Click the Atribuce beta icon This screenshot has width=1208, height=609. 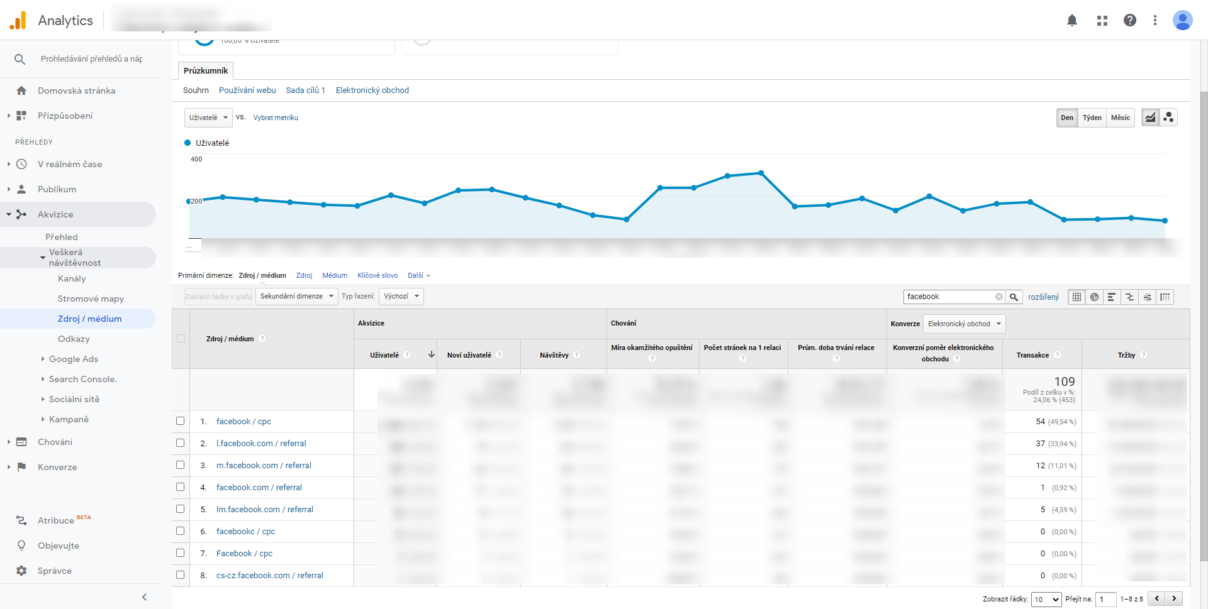[21, 520]
